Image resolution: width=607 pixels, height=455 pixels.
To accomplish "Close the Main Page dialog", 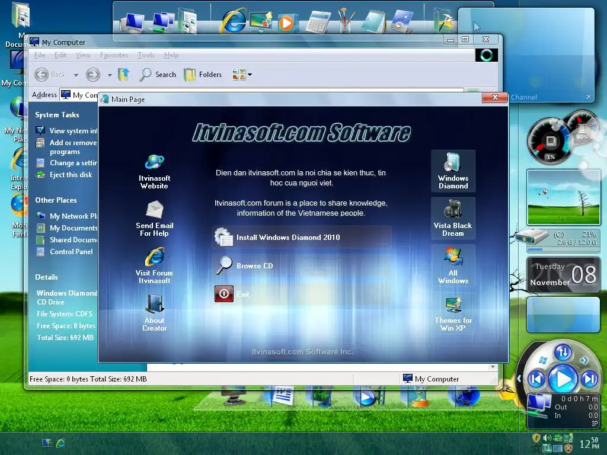I will pos(495,97).
